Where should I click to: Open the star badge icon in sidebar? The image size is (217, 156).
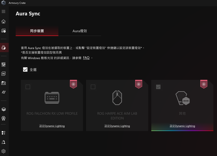pyautogui.click(x=3, y=118)
